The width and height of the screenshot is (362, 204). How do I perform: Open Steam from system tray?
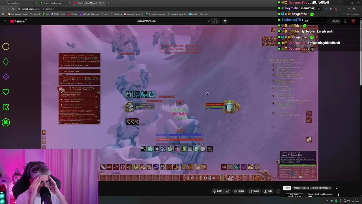coord(332,201)
